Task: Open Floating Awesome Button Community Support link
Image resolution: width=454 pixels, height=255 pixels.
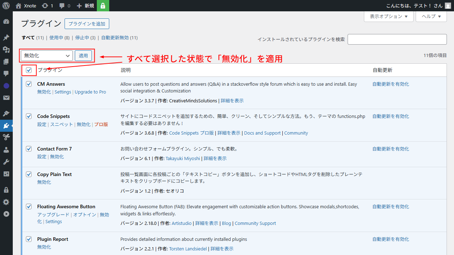Action: (255, 223)
